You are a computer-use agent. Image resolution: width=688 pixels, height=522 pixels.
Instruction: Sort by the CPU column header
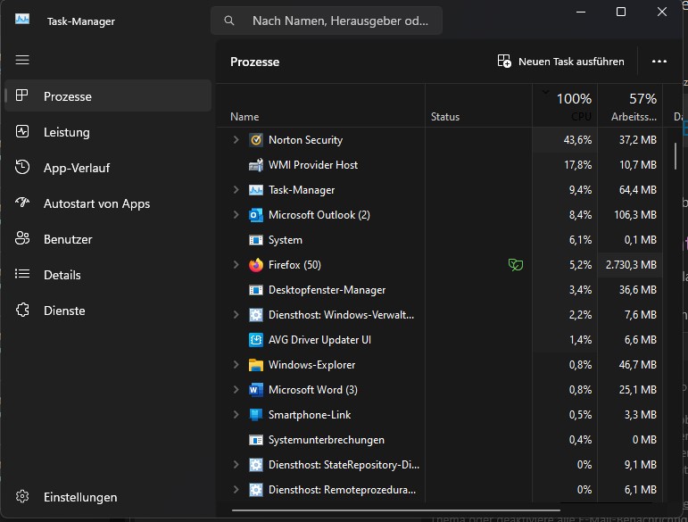(x=565, y=105)
